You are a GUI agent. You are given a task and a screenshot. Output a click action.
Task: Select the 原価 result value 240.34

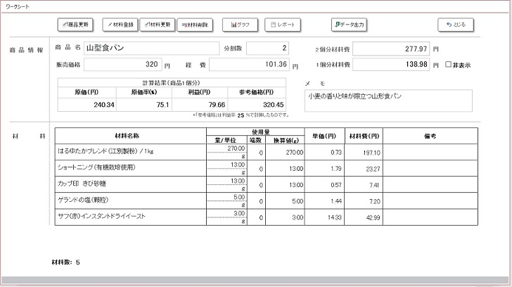point(87,105)
